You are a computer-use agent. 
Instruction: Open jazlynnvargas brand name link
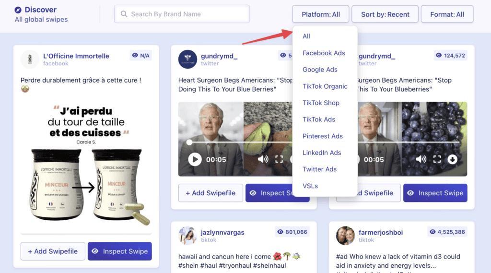(x=222, y=233)
